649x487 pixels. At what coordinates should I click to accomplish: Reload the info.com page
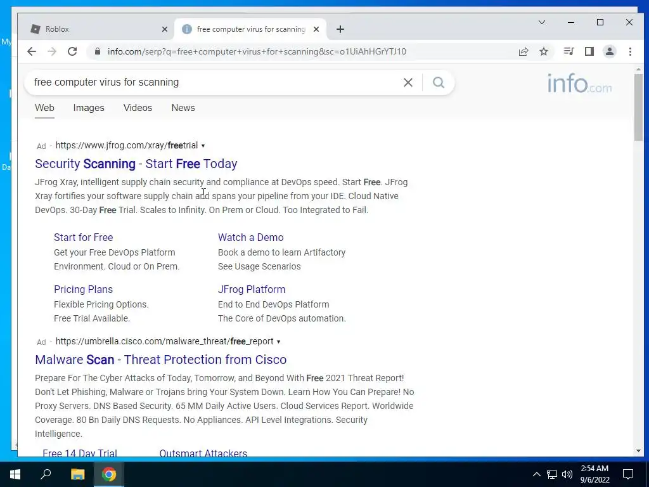(x=72, y=51)
